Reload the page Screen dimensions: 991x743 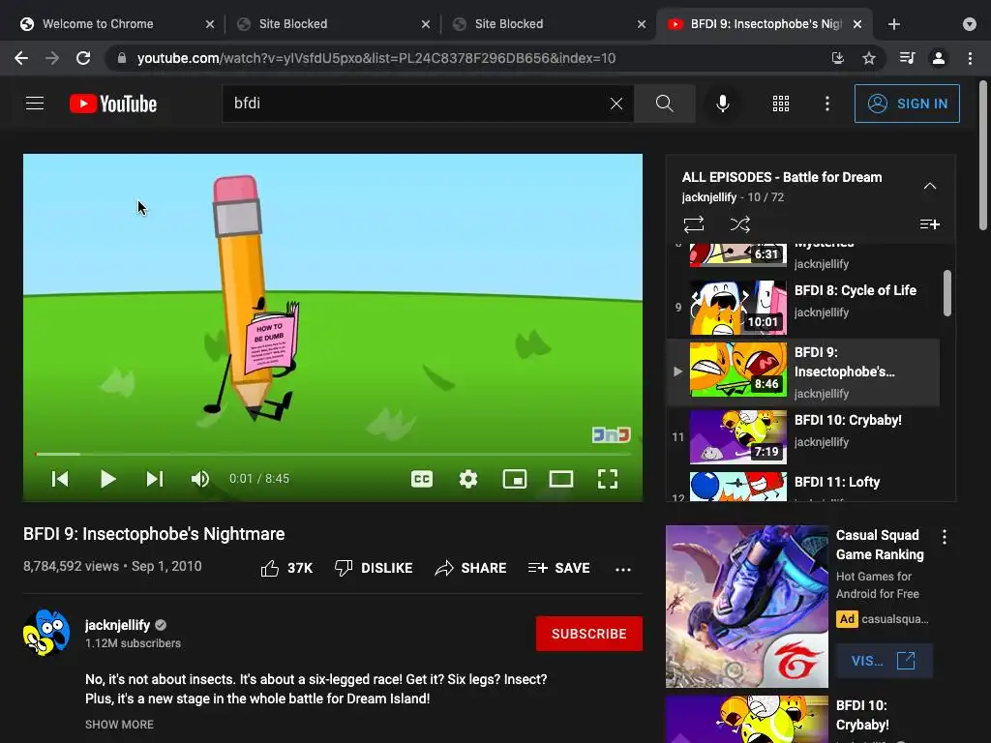(x=83, y=58)
